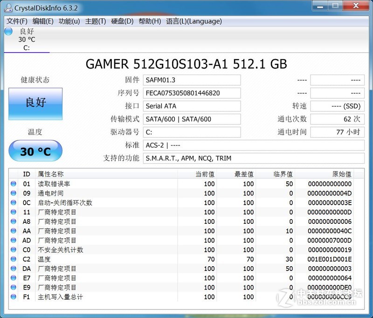Click blue dot next to C0 不安全关机计数
Image resolution: width=373 pixels, height=318 pixels.
(14, 249)
